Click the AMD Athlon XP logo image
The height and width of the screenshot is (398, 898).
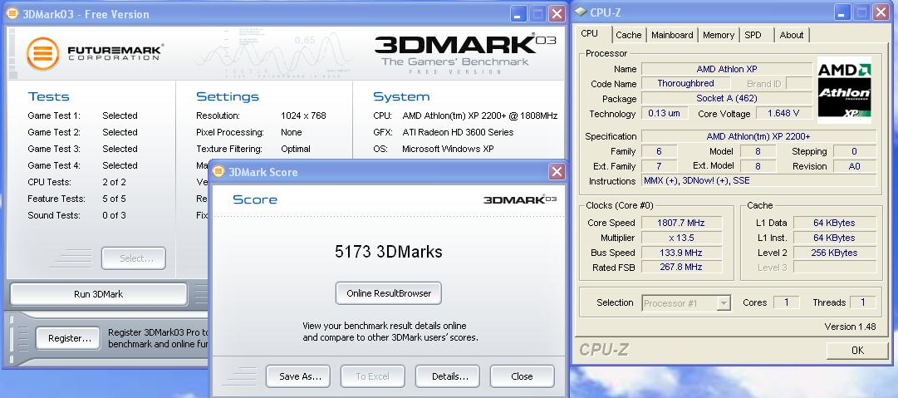click(844, 91)
